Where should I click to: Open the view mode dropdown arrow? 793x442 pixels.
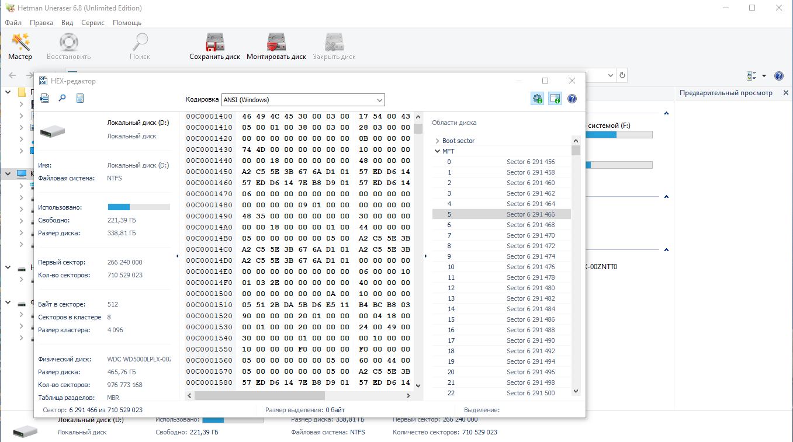pos(763,76)
